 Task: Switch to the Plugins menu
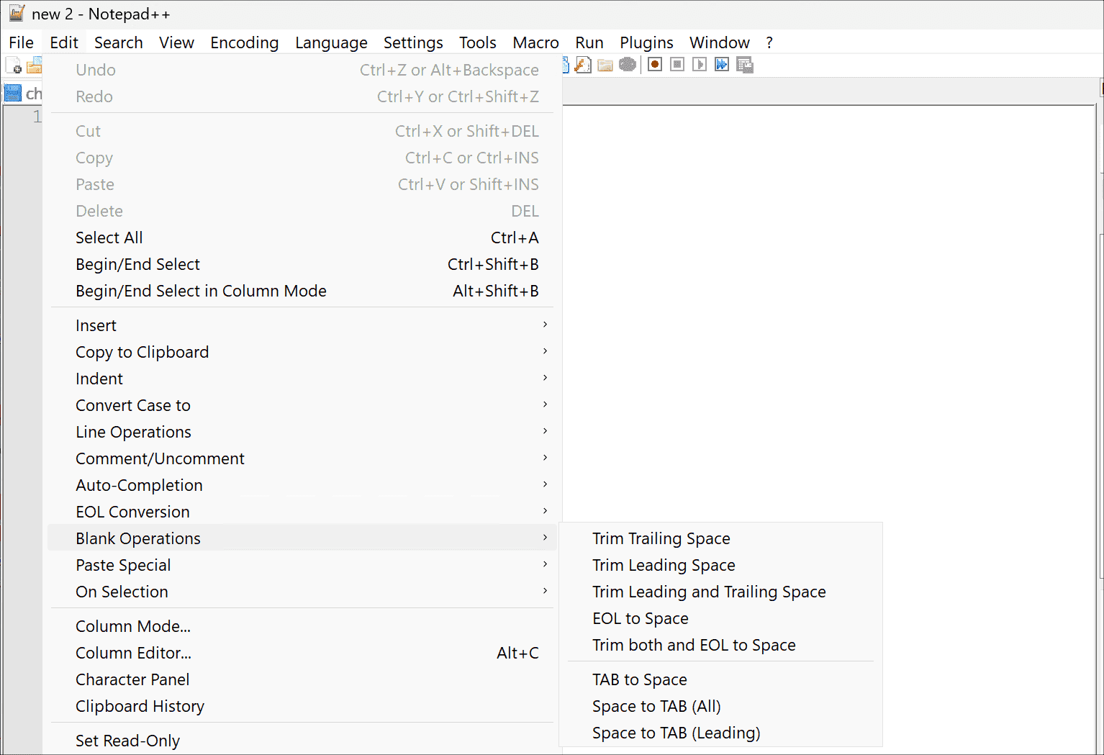[646, 42]
